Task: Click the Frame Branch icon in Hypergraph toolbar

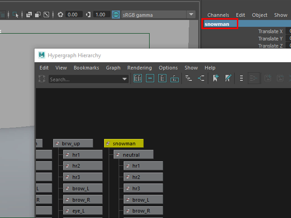Action: (175, 79)
